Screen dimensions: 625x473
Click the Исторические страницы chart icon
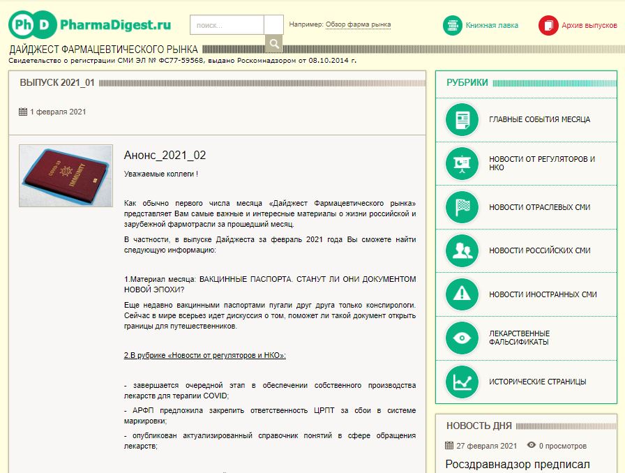click(x=462, y=382)
